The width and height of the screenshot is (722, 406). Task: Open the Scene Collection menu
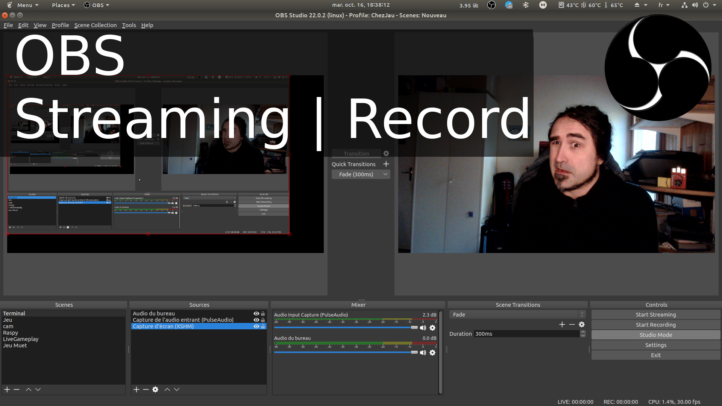click(x=96, y=25)
